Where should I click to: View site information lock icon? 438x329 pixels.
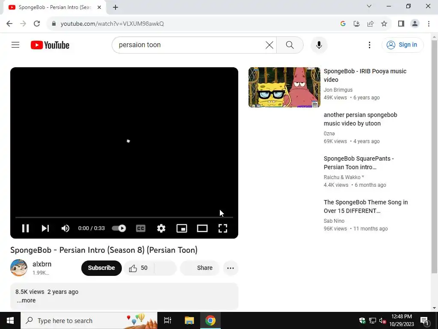click(53, 24)
